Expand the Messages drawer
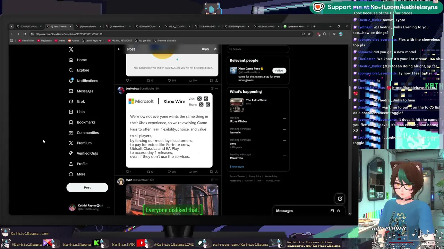The height and width of the screenshot is (249, 444). point(339,211)
